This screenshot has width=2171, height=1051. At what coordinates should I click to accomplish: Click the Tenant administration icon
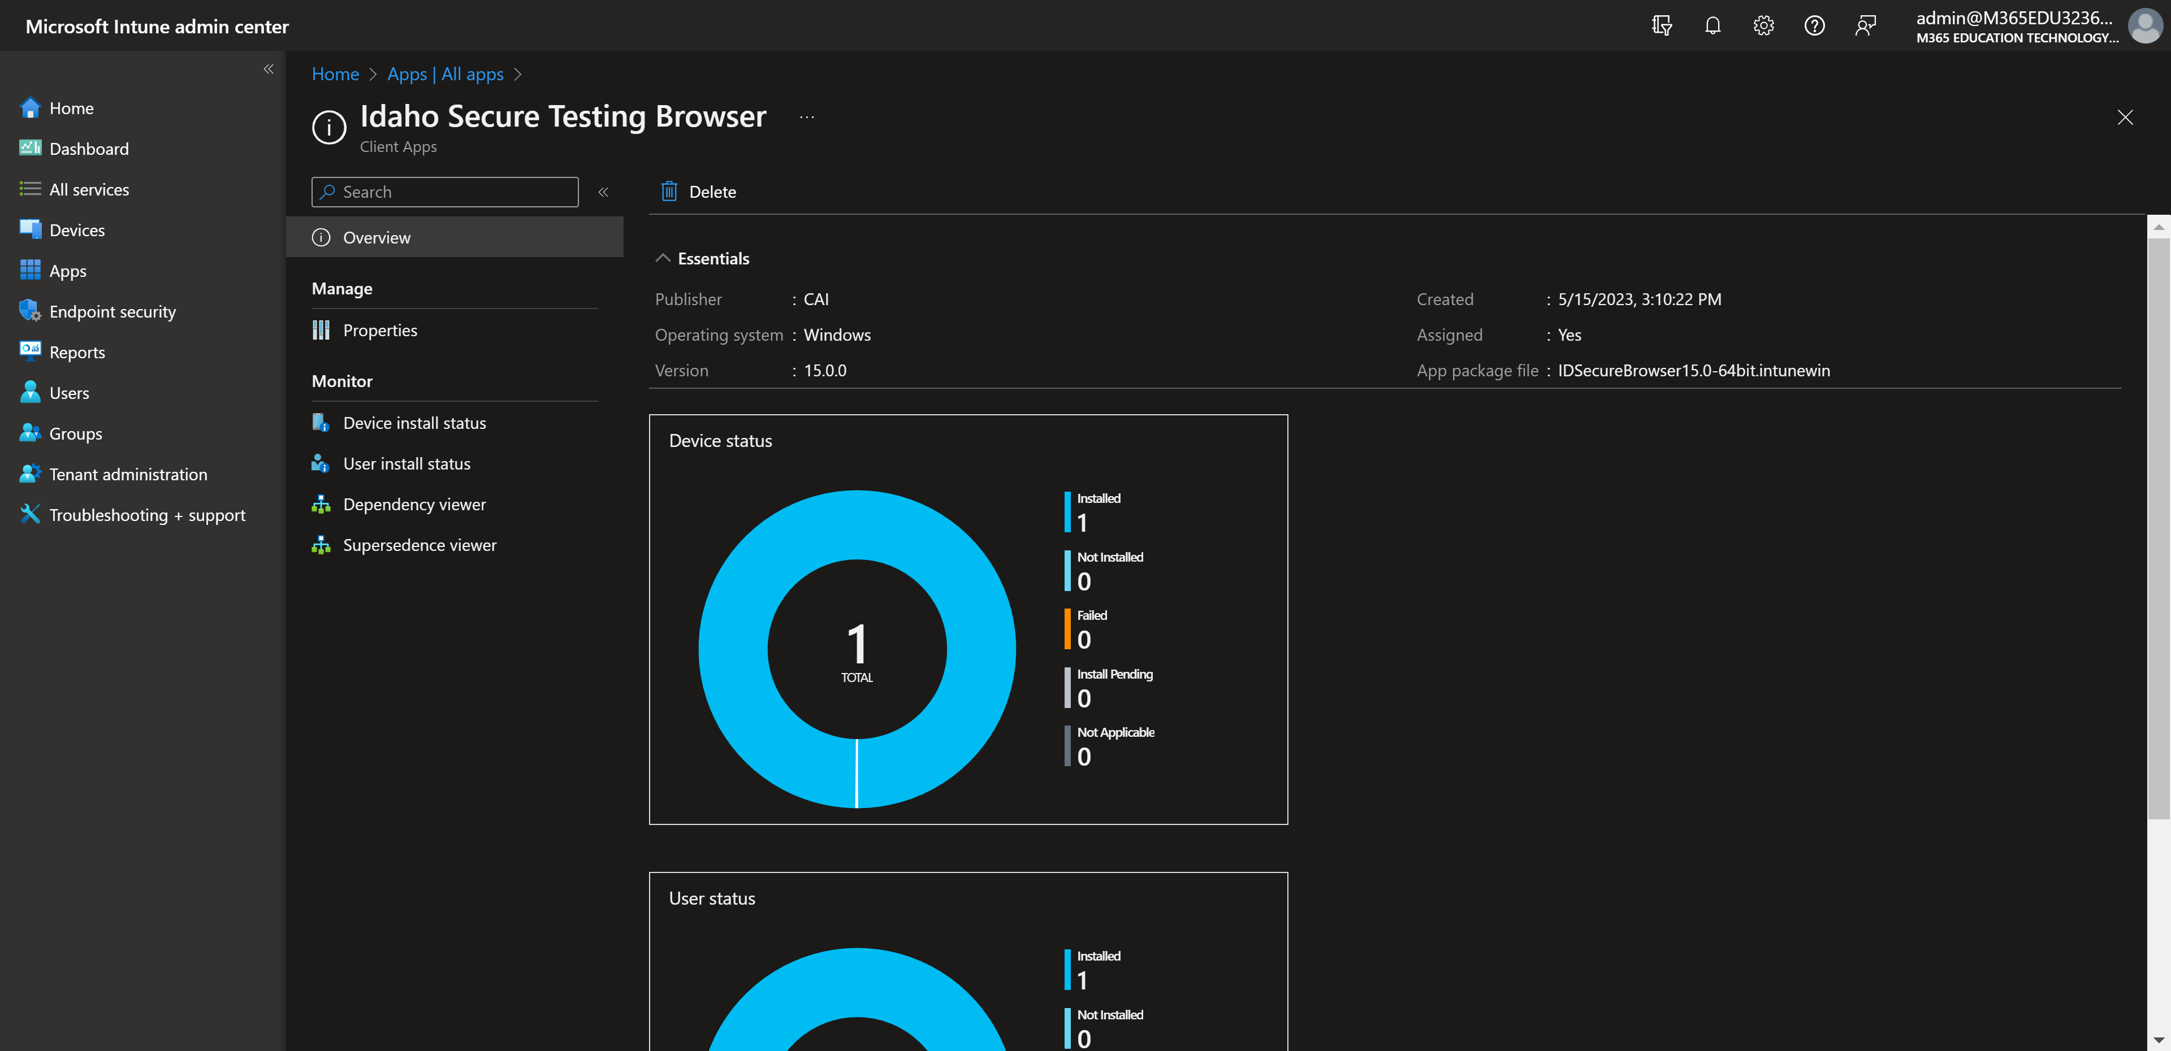point(31,474)
